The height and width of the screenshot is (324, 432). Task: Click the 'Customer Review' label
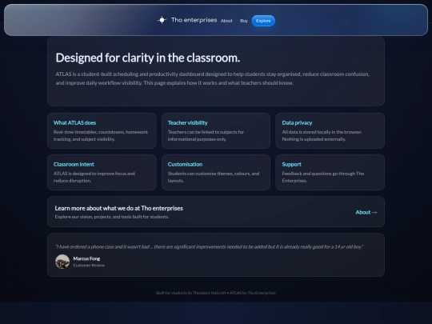pyautogui.click(x=89, y=266)
